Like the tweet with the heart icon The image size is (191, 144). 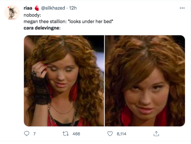(110, 134)
